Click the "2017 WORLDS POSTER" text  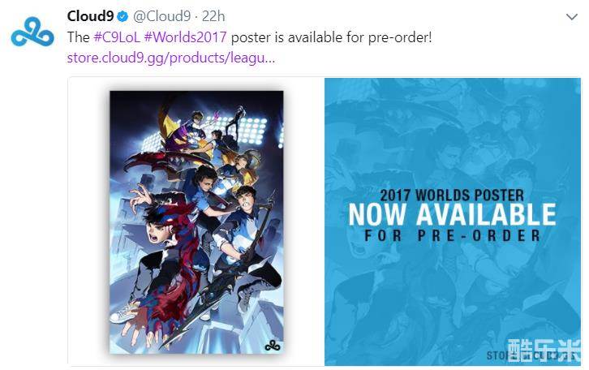pyautogui.click(x=452, y=196)
